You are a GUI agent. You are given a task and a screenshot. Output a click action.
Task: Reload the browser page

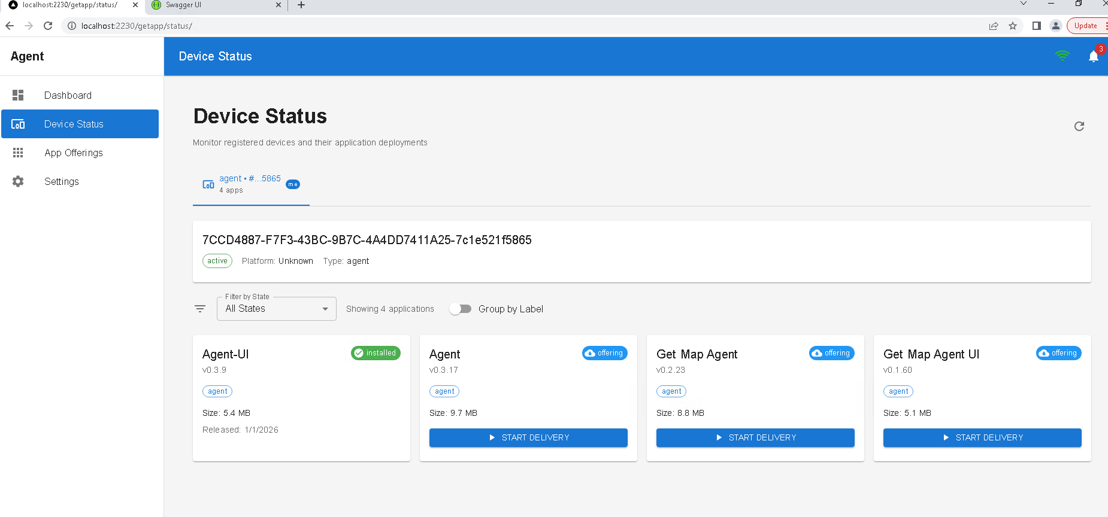click(49, 26)
